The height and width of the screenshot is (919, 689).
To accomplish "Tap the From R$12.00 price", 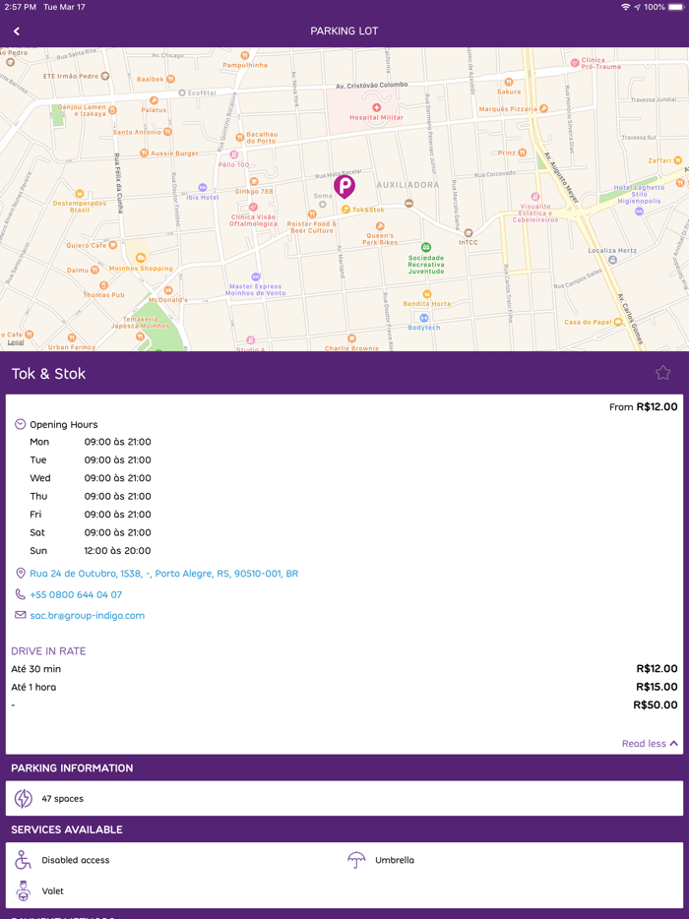I will pos(644,406).
